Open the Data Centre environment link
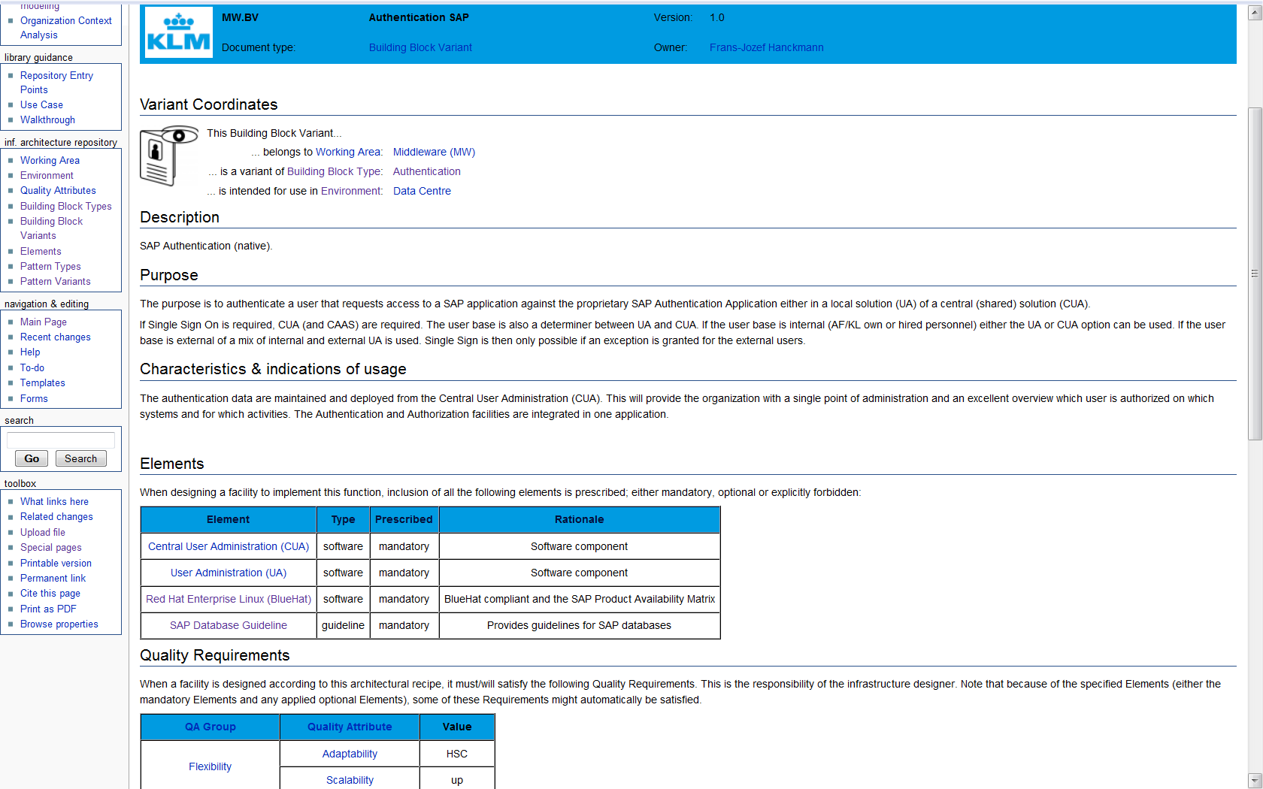The height and width of the screenshot is (789, 1263). click(x=422, y=191)
